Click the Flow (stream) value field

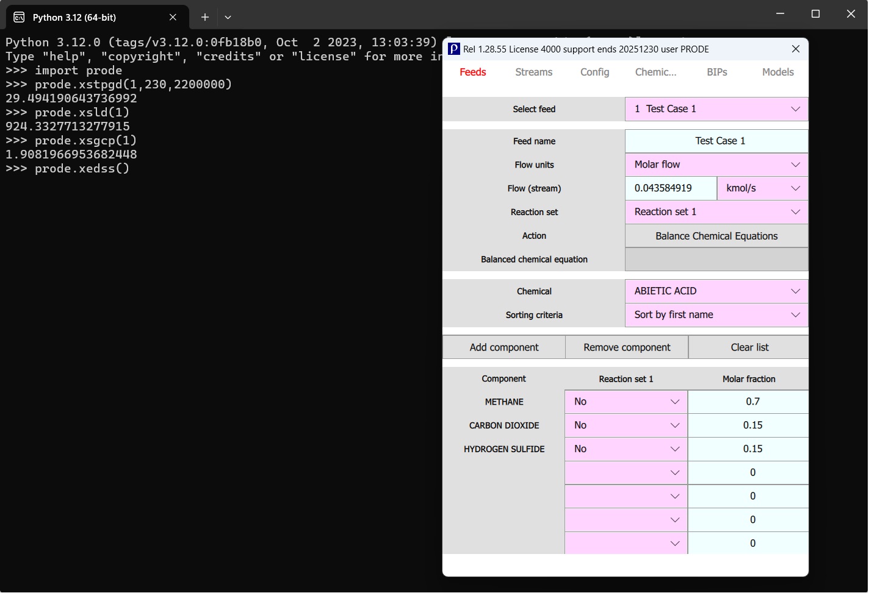(x=671, y=188)
